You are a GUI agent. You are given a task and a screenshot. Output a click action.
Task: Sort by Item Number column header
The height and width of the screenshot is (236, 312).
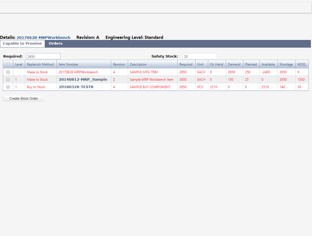click(x=84, y=64)
